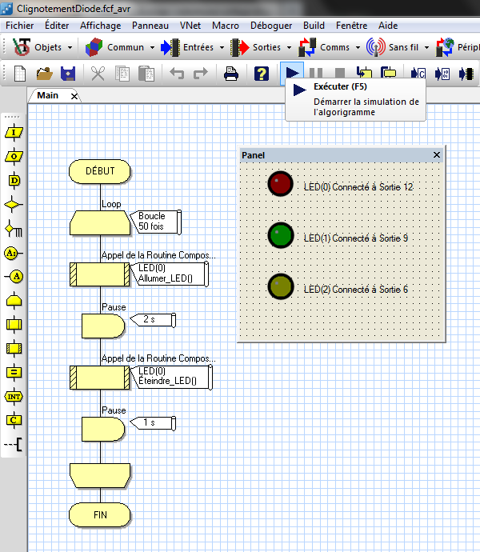Choose the Decision diamond icon
480x552 pixels.
[x=14, y=204]
